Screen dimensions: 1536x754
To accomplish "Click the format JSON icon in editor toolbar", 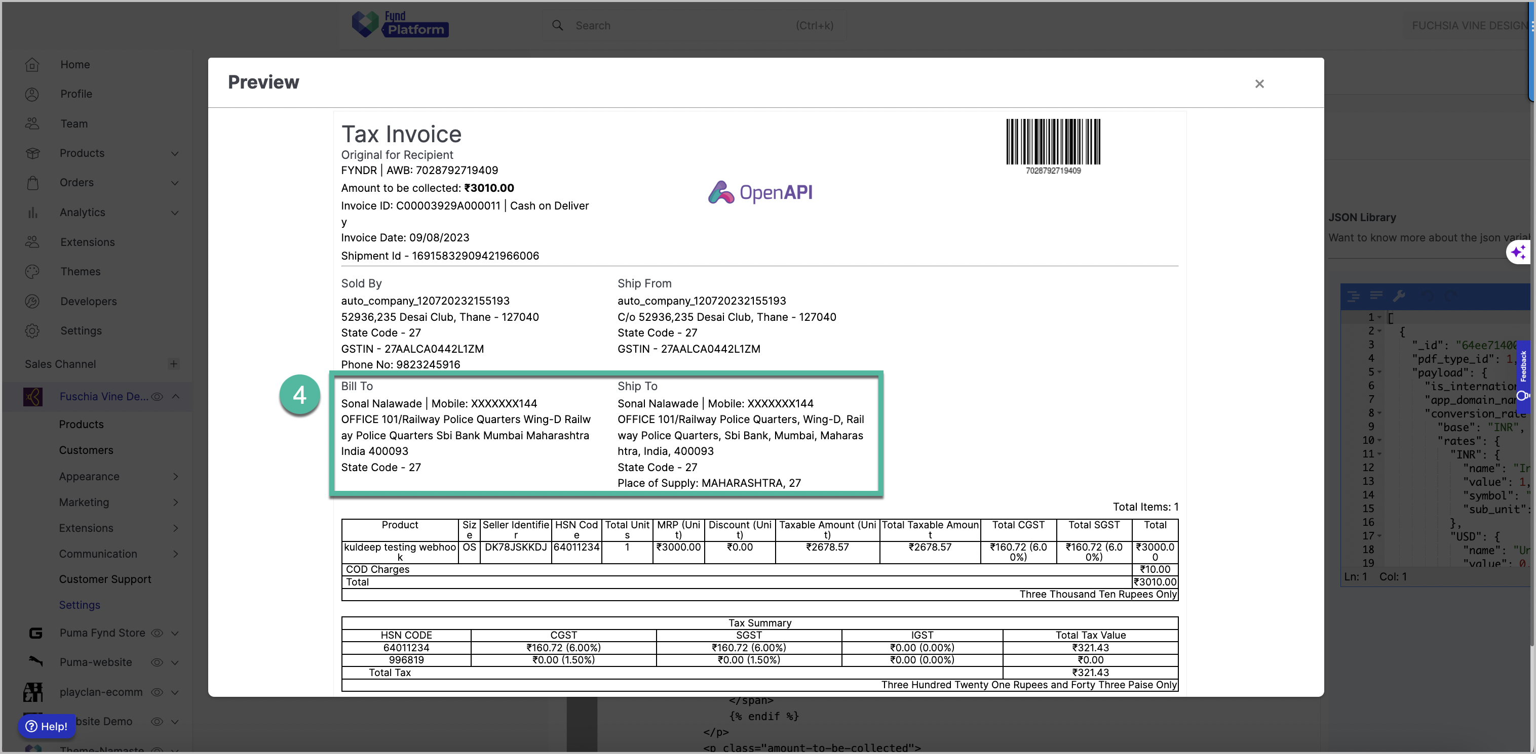I will pyautogui.click(x=1354, y=296).
